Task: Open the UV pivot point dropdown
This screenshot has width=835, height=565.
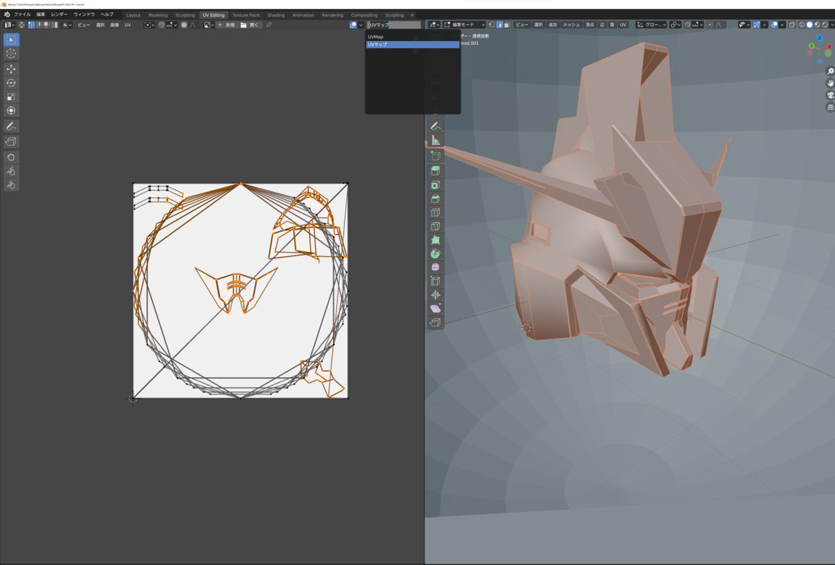Action: point(150,25)
